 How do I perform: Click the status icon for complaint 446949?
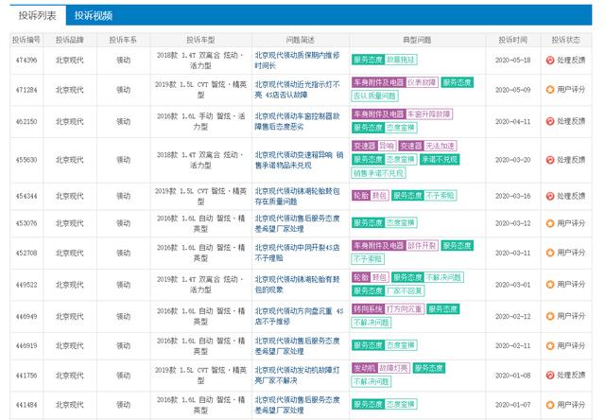(x=550, y=316)
